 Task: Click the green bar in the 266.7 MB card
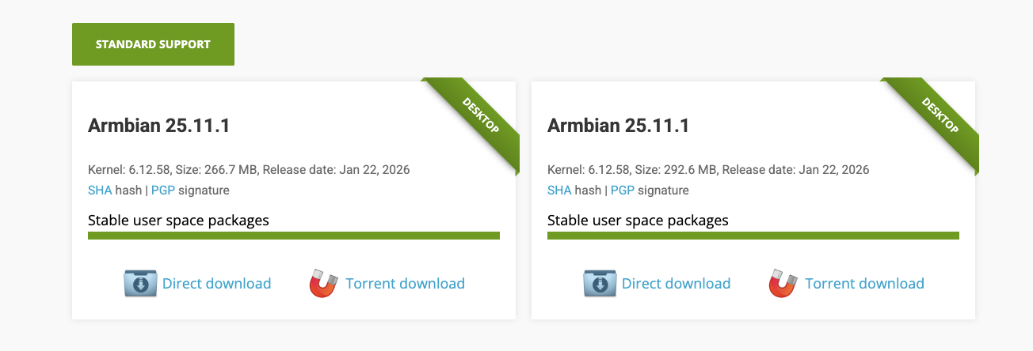pyautogui.click(x=293, y=235)
